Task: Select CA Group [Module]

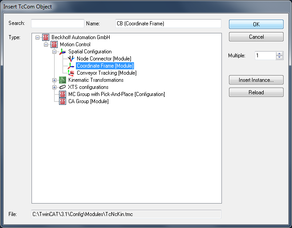Action: [x=88, y=101]
